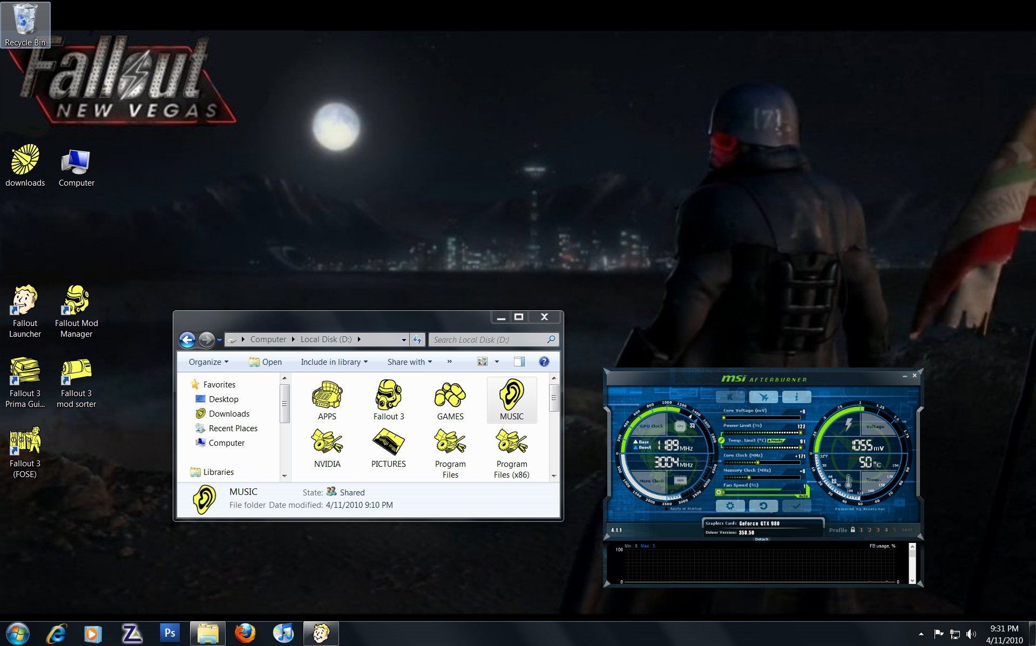Select the Fallout 3 (FOSE) desktop shortcut
The height and width of the screenshot is (646, 1036).
pyautogui.click(x=25, y=452)
